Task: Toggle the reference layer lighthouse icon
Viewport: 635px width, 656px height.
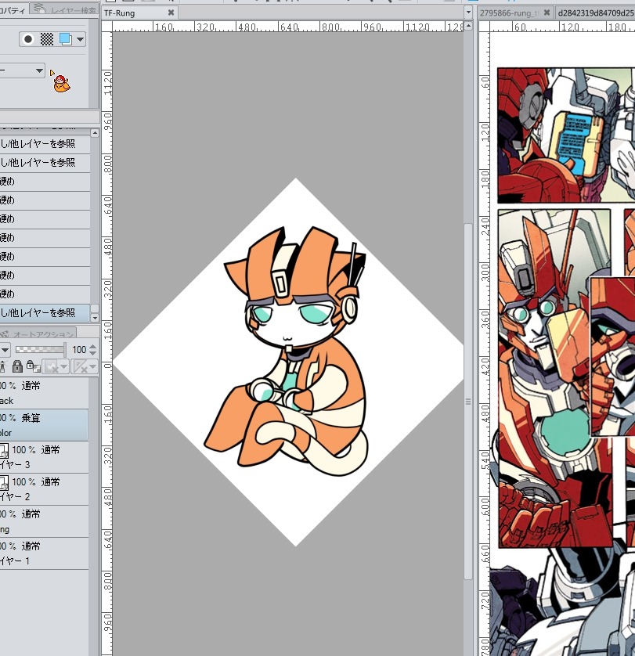Action: 3,366
